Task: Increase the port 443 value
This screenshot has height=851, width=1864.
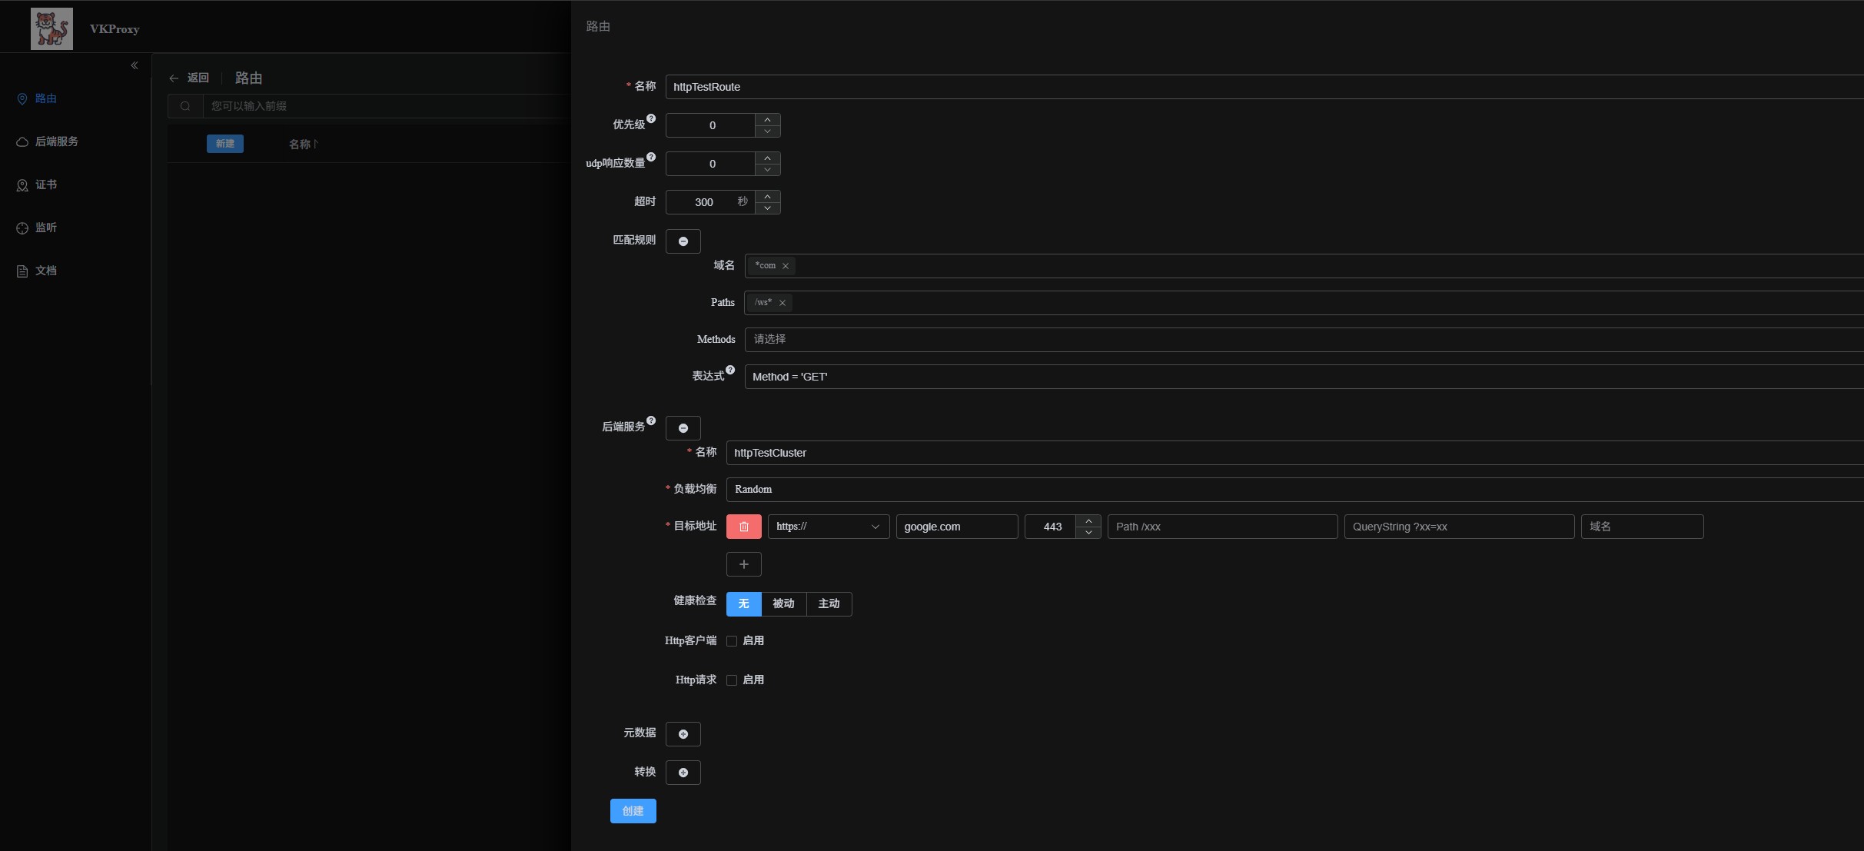Action: pyautogui.click(x=1088, y=520)
